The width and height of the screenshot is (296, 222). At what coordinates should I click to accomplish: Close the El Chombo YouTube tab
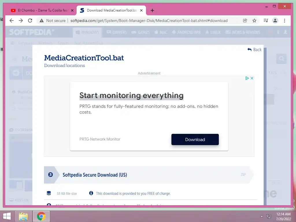point(72,10)
